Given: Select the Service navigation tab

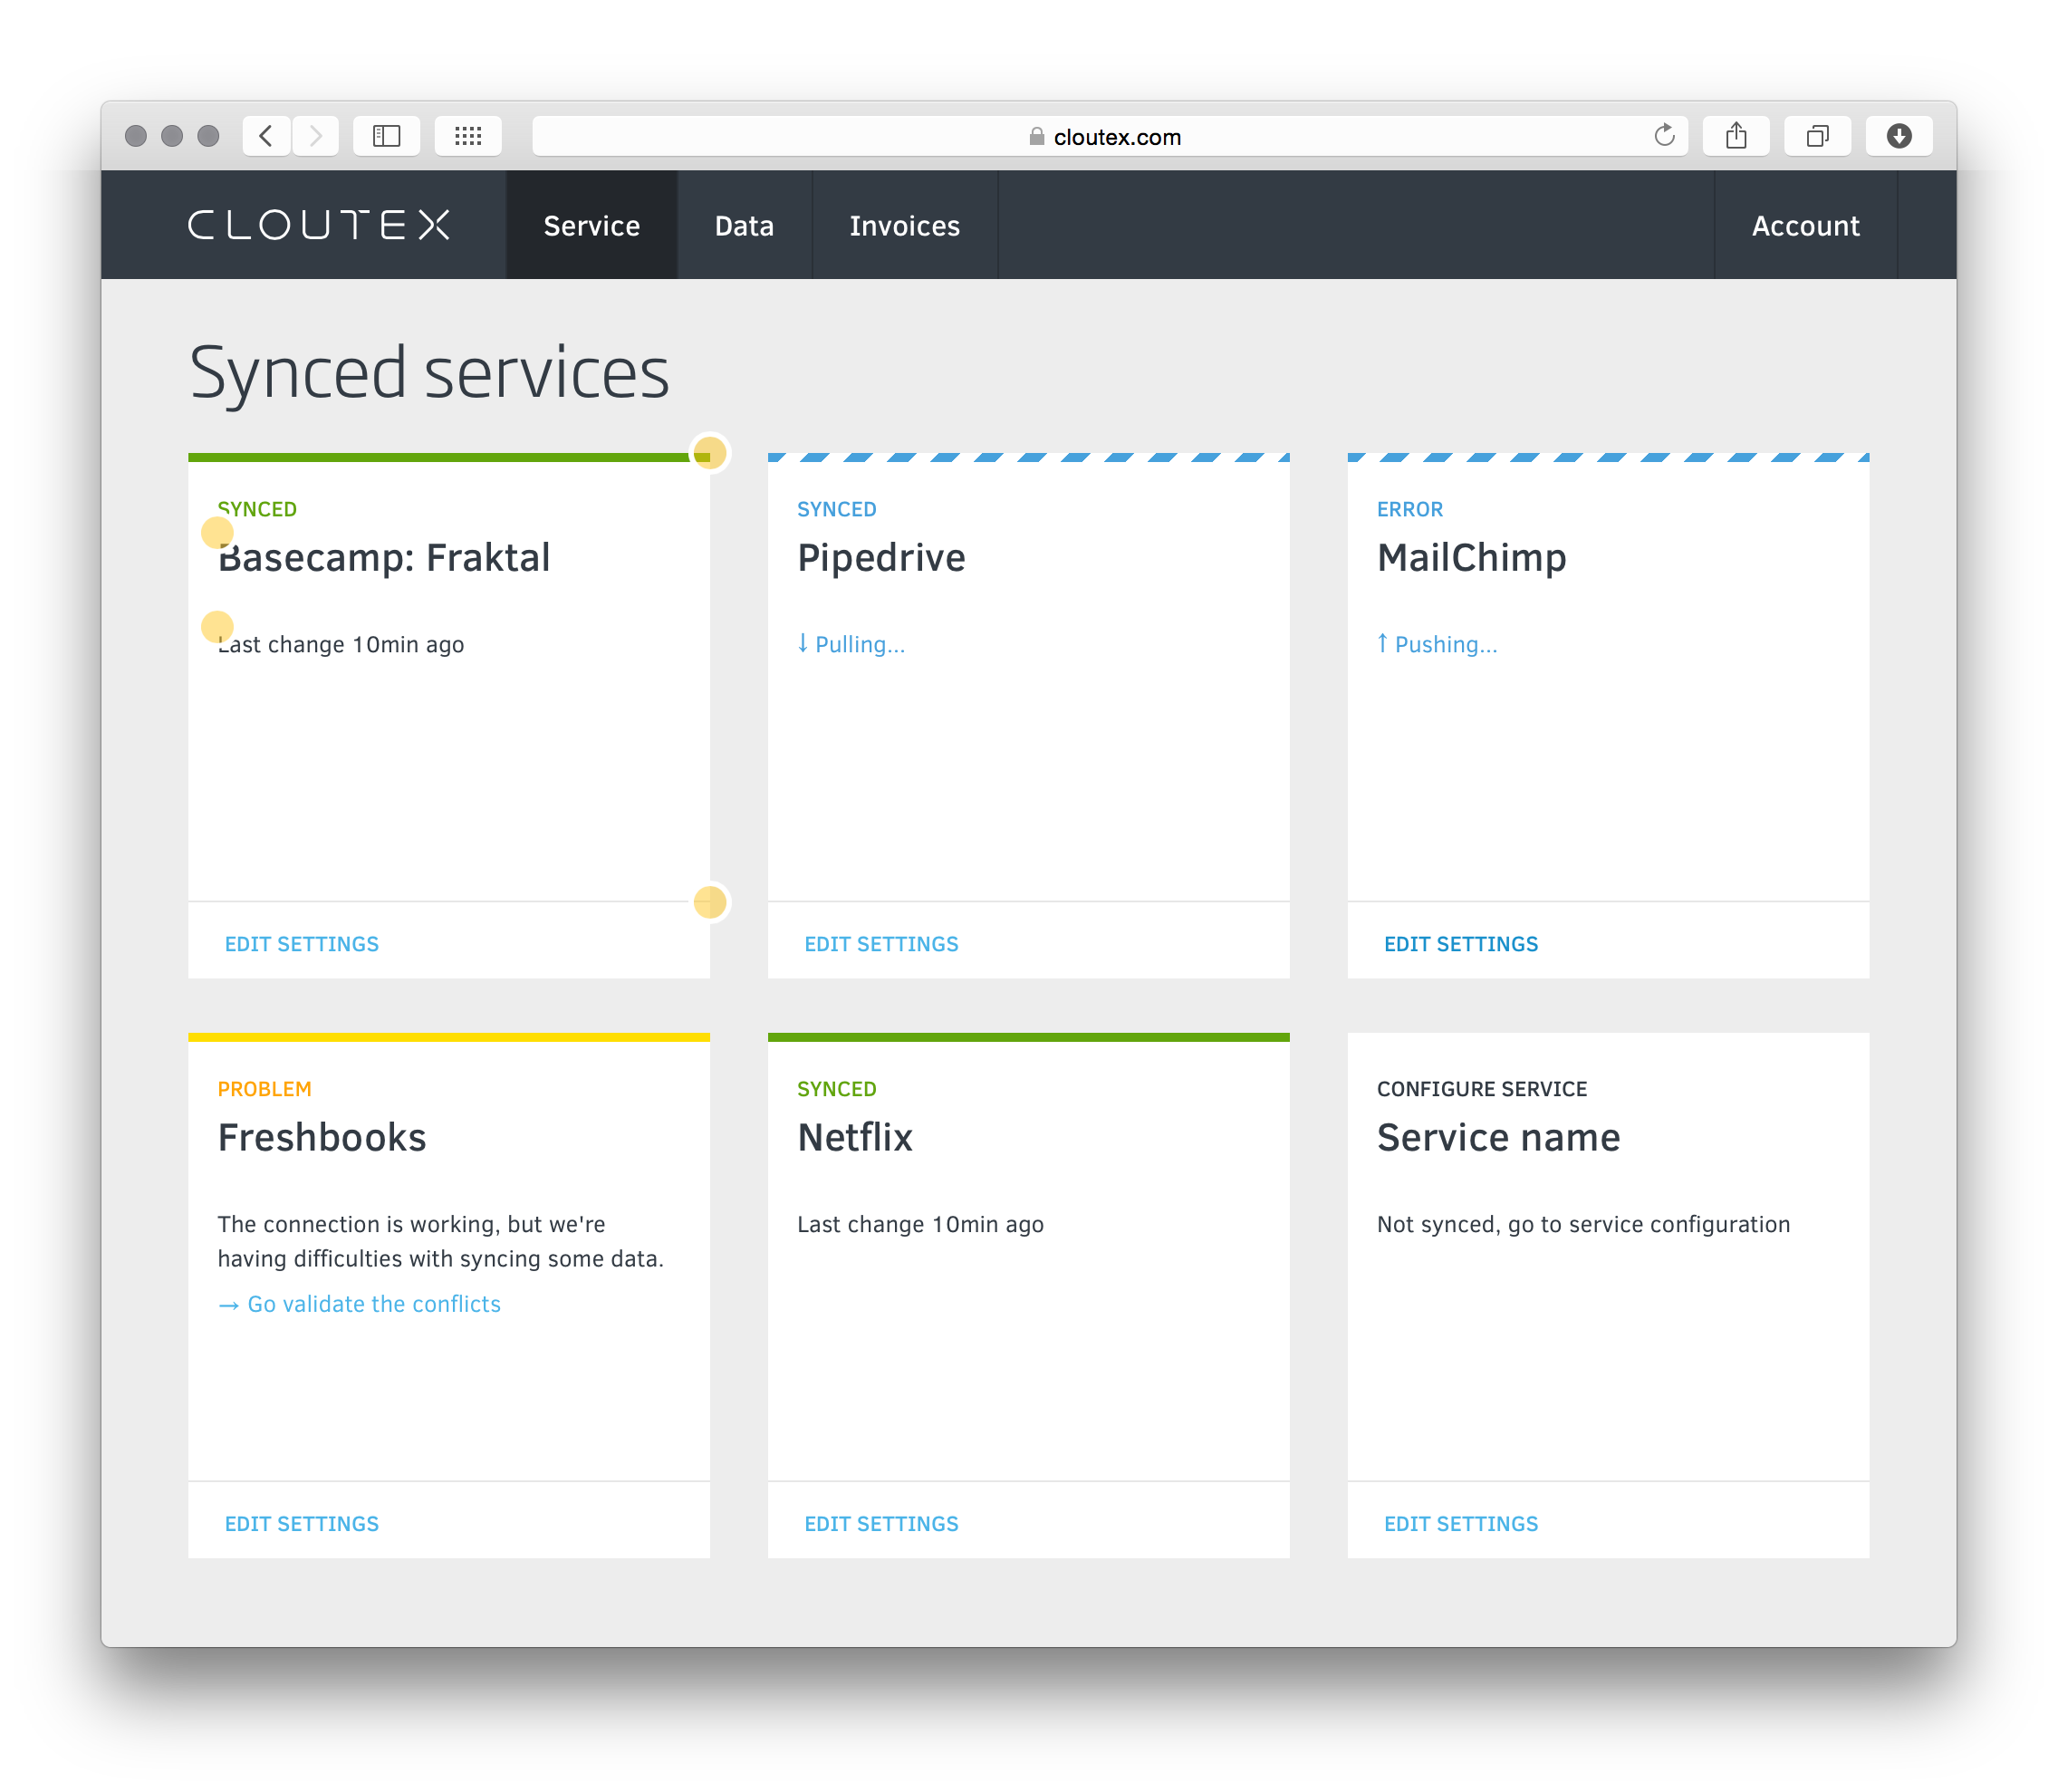Looking at the screenshot, I should tap(591, 226).
